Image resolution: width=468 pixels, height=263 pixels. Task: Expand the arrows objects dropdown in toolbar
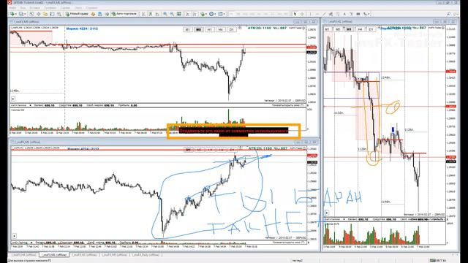(x=369, y=14)
